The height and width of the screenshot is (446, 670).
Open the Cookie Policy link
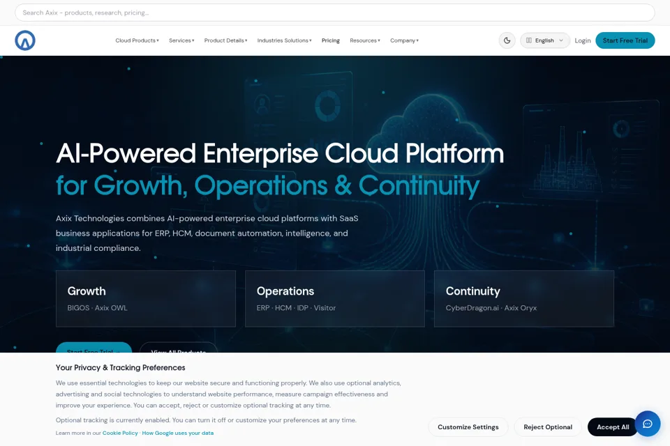pos(120,433)
